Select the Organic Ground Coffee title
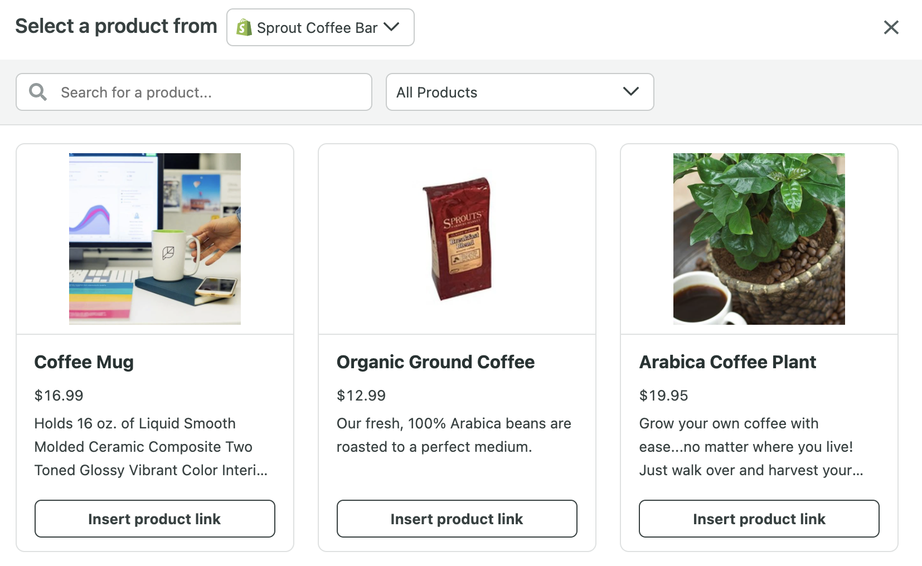922x566 pixels. 435,362
